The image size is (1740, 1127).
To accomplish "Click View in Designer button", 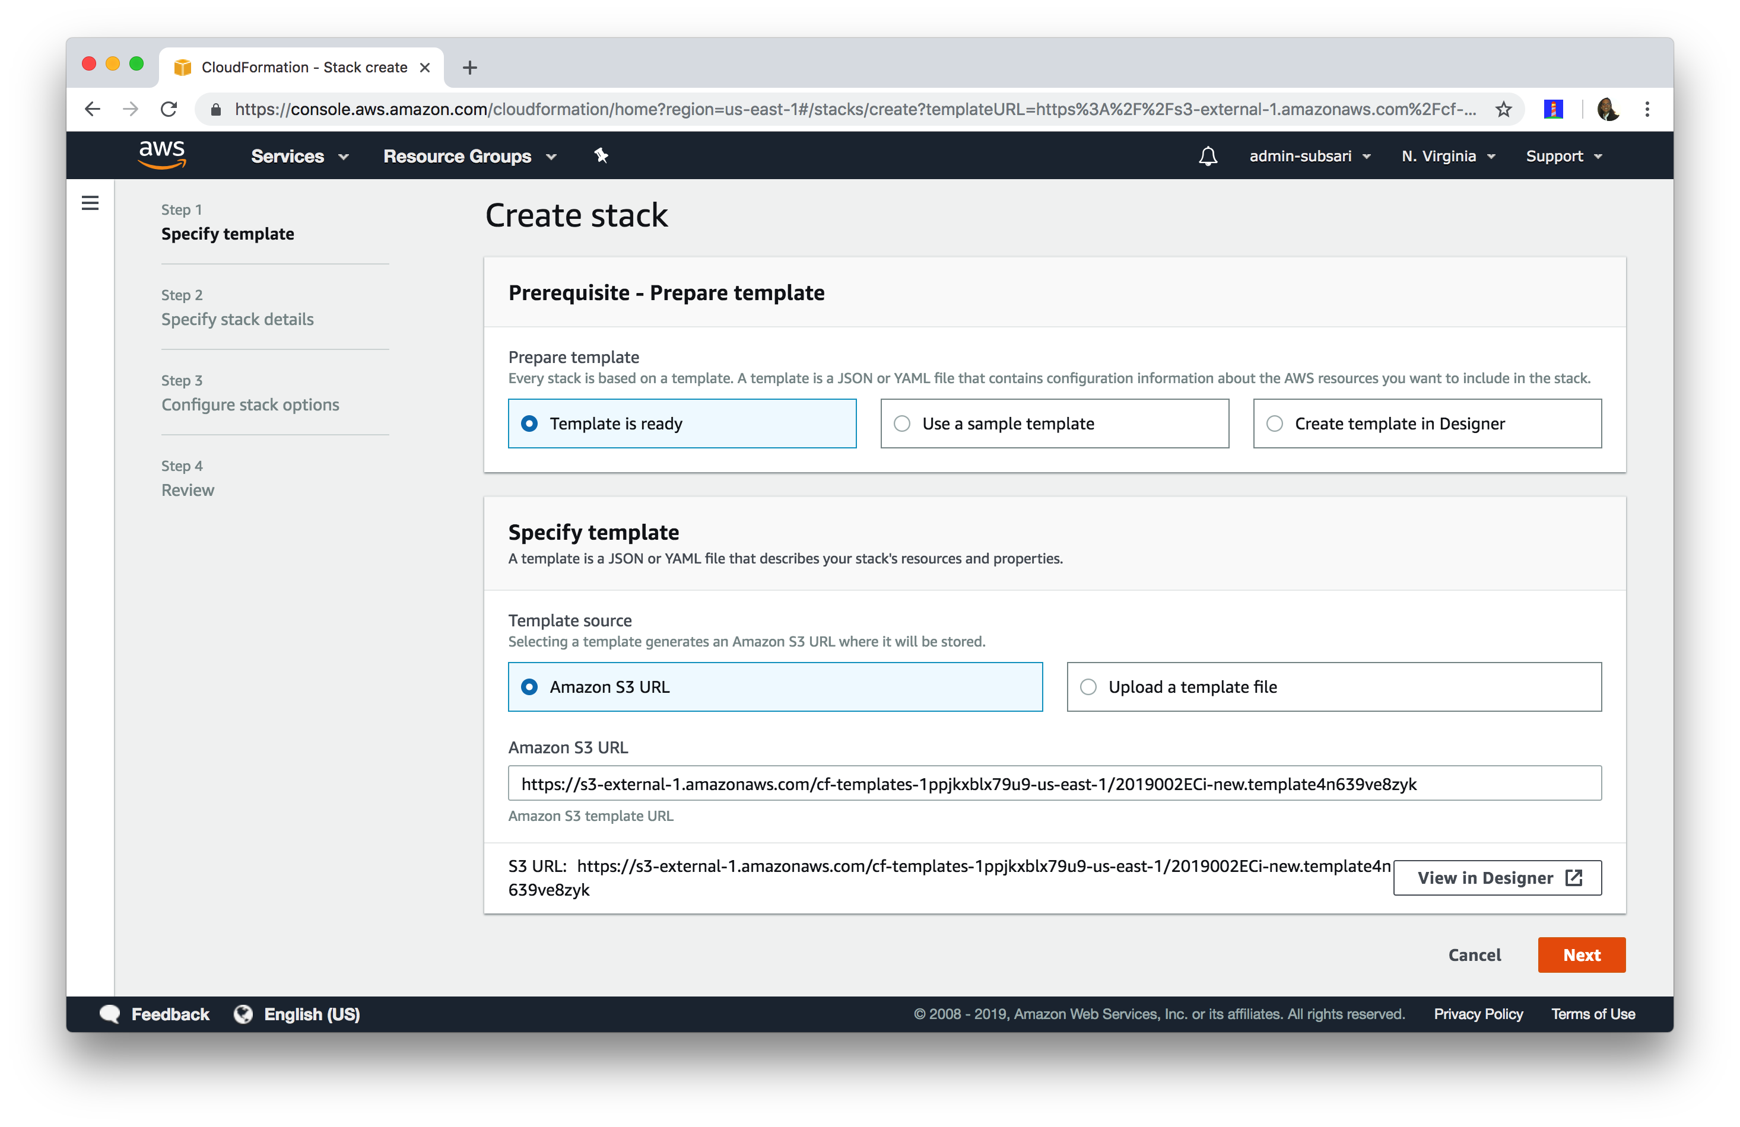I will point(1497,878).
